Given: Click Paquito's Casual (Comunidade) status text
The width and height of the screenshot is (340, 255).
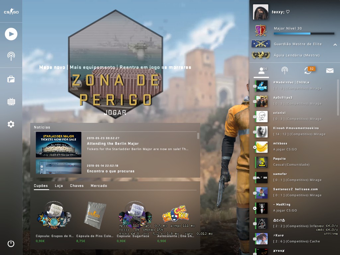Looking at the screenshot, I should (x=291, y=165).
